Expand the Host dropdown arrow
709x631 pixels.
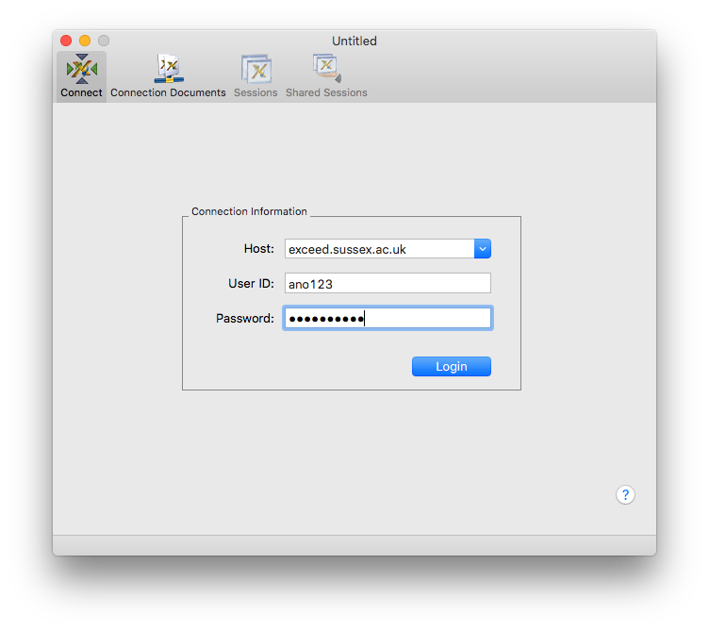(x=483, y=249)
